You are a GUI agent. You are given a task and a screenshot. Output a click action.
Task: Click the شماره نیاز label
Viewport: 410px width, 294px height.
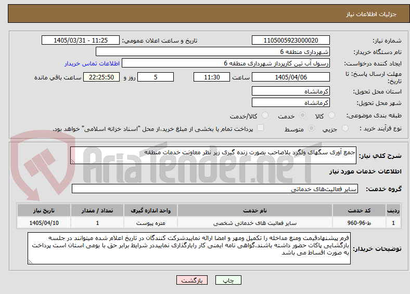[x=387, y=41]
